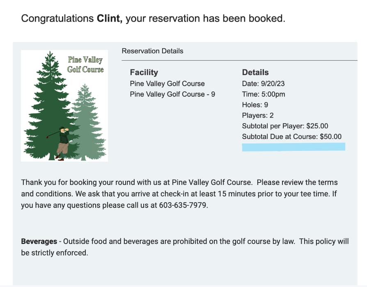Click the 'Reservation Details' heading

click(x=152, y=51)
